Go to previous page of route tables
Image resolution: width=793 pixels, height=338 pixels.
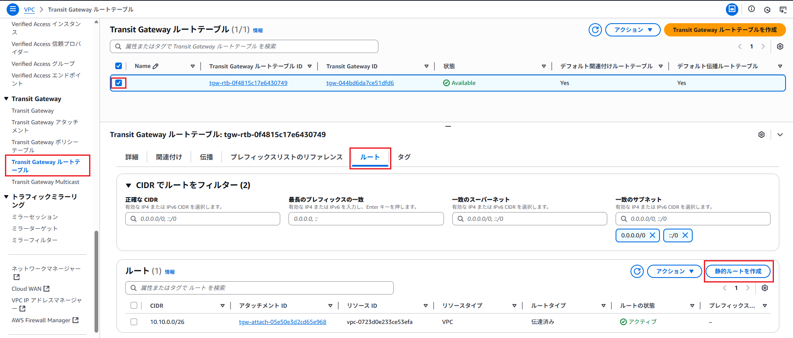pos(740,46)
